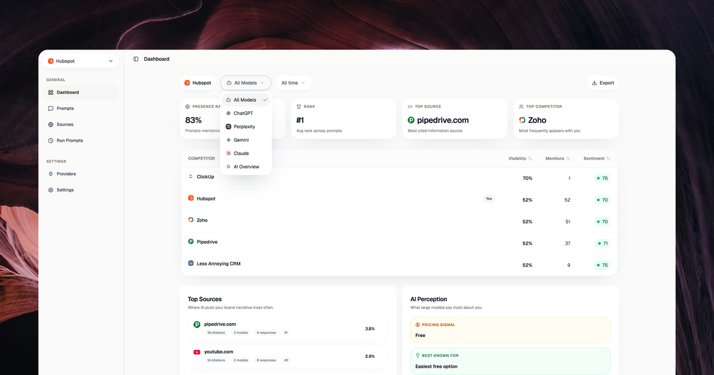Open Providers settings in the sidebar

(81, 174)
